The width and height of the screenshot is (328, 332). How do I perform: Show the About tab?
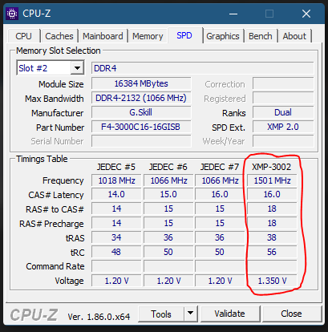coord(294,36)
